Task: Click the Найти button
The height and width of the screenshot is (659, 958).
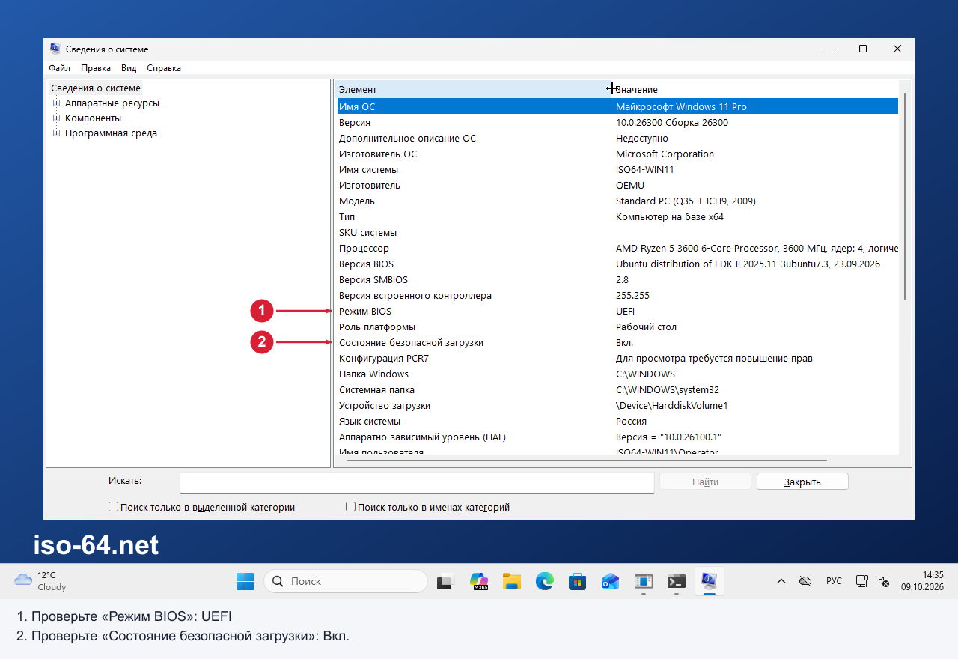Action: [705, 482]
